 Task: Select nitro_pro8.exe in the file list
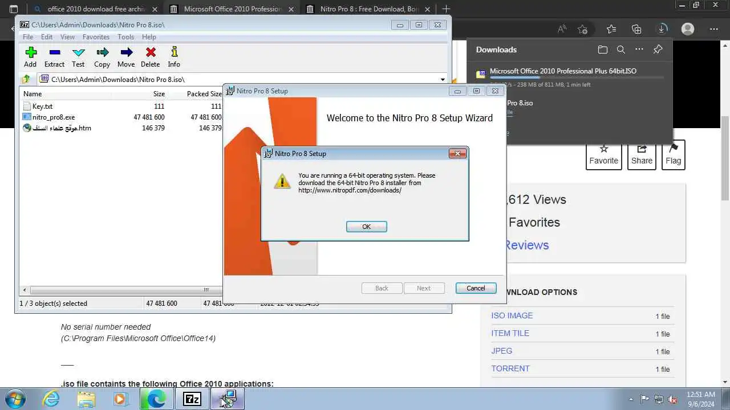(53, 117)
